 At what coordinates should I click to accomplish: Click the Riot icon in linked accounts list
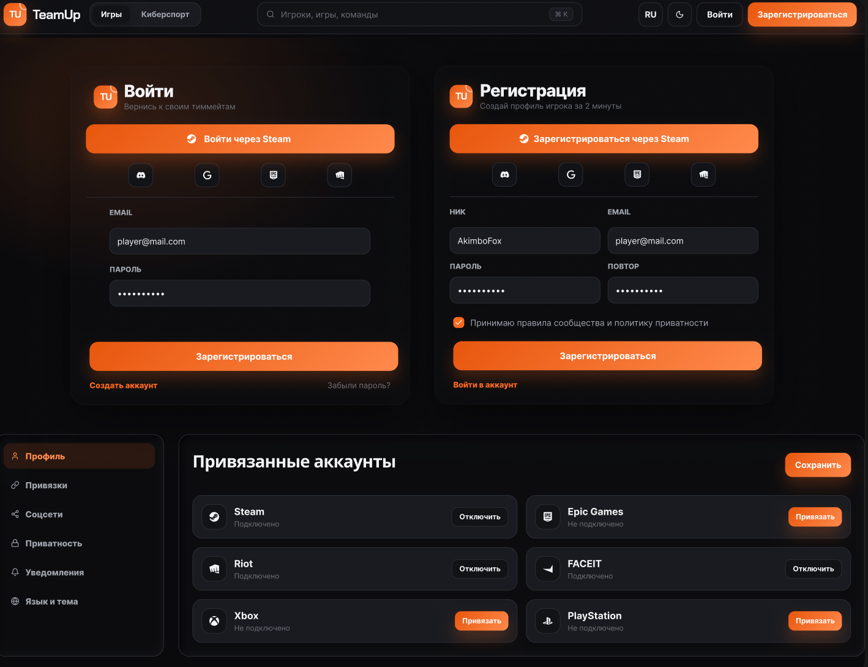(x=214, y=569)
